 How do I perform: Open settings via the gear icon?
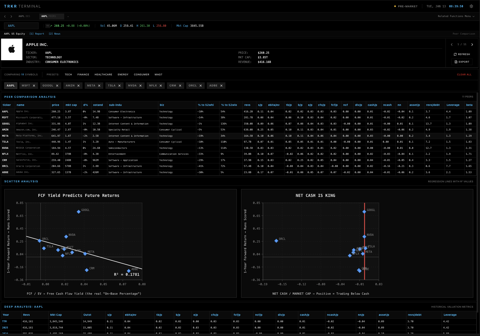click(x=471, y=6)
